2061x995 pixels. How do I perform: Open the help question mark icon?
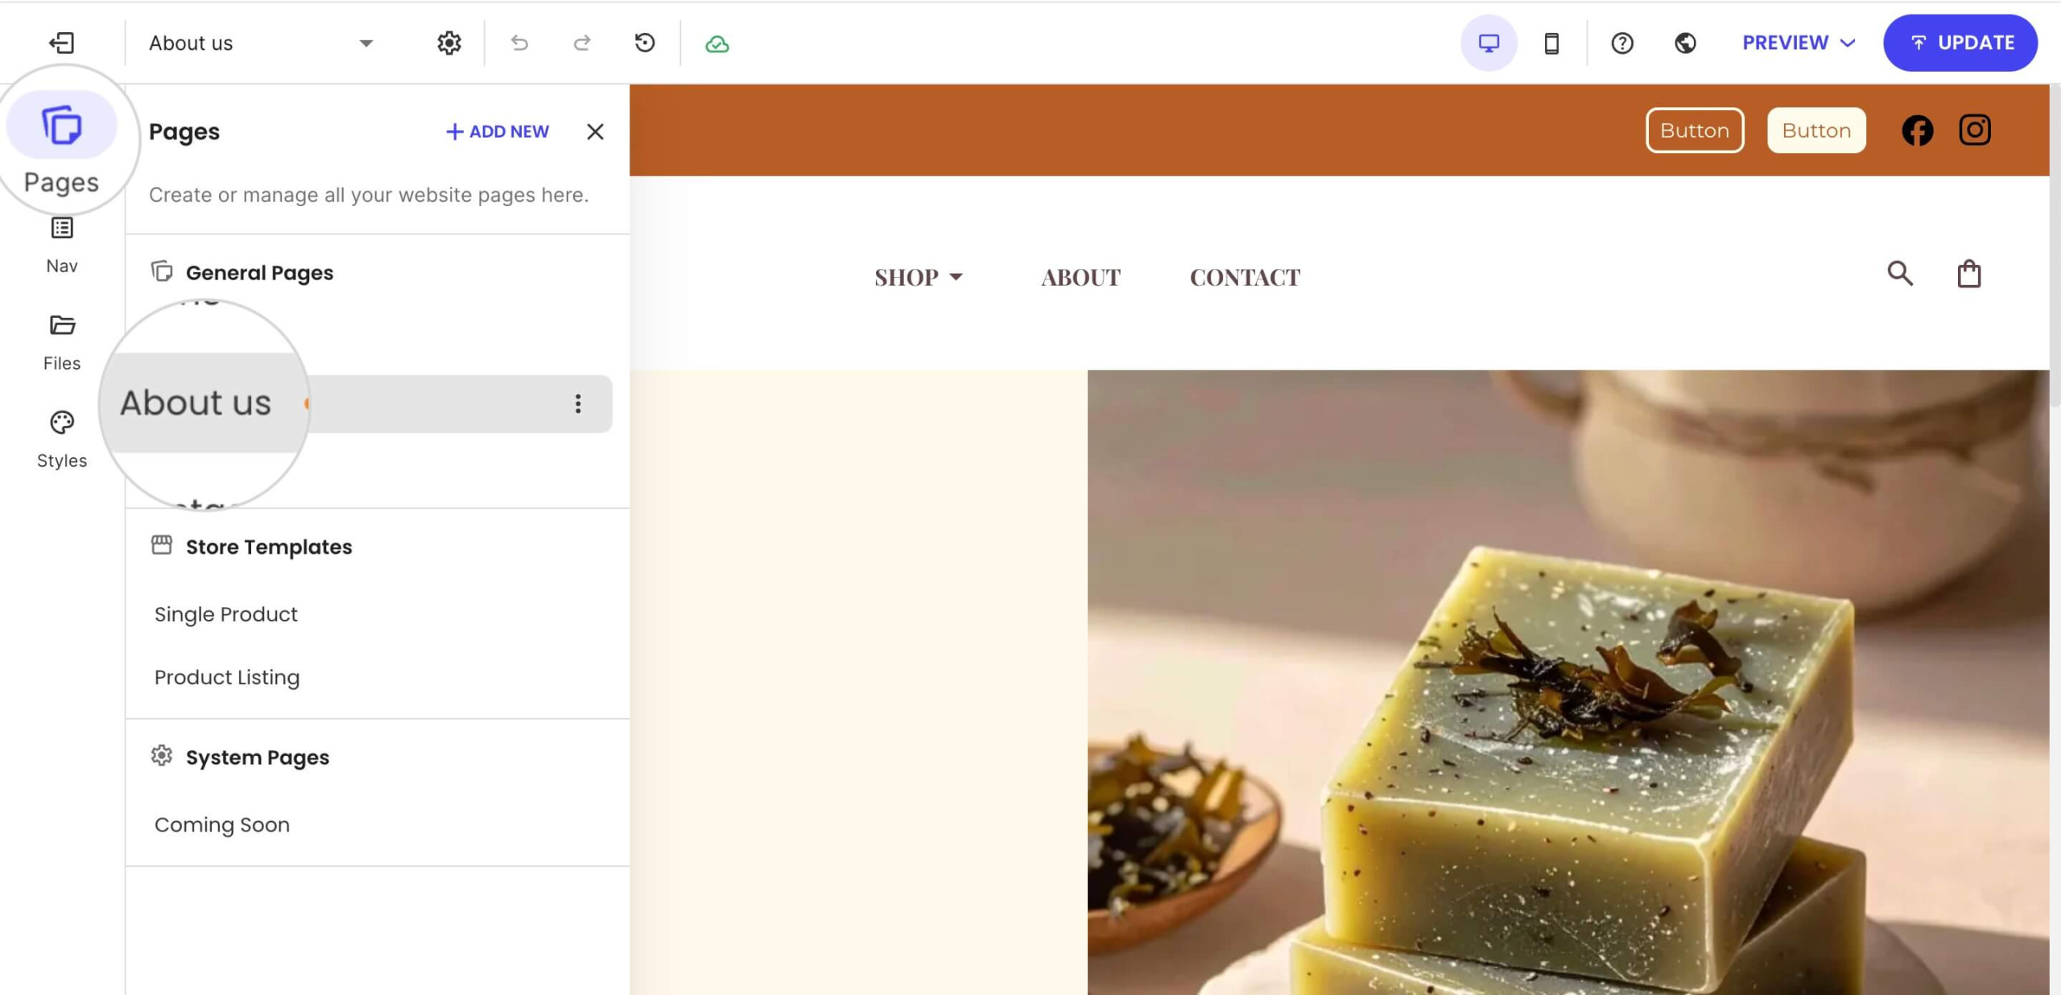1622,43
